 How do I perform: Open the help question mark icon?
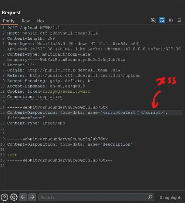pyautogui.click(x=4, y=197)
